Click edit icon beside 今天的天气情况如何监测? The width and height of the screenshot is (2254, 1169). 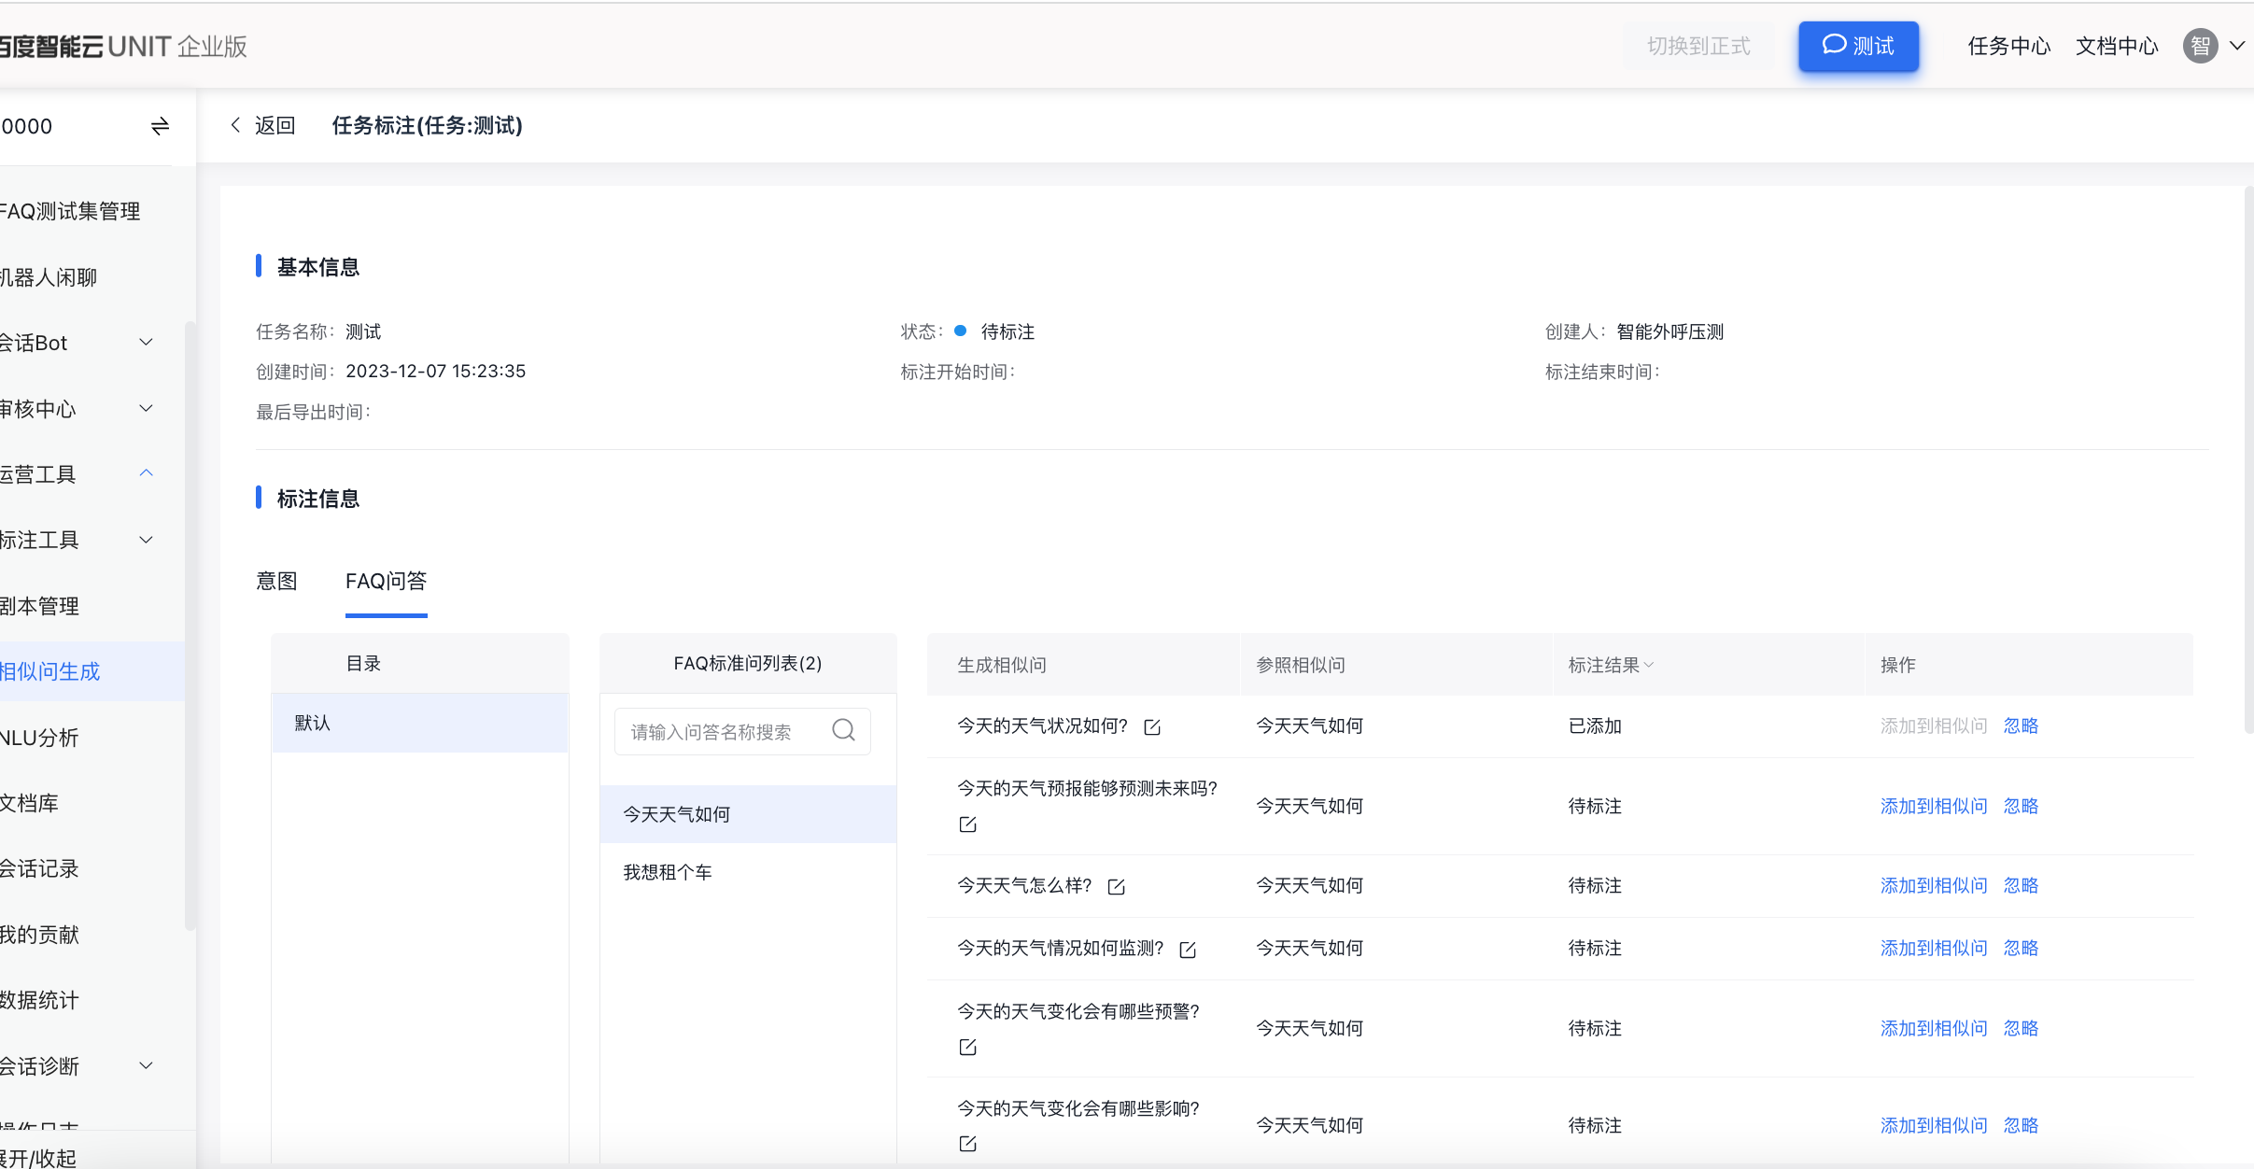(1188, 950)
